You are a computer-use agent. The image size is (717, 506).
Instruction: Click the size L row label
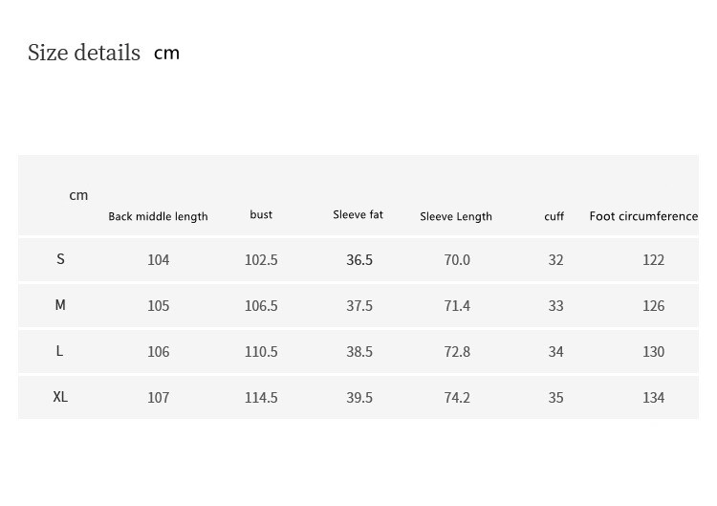(59, 351)
